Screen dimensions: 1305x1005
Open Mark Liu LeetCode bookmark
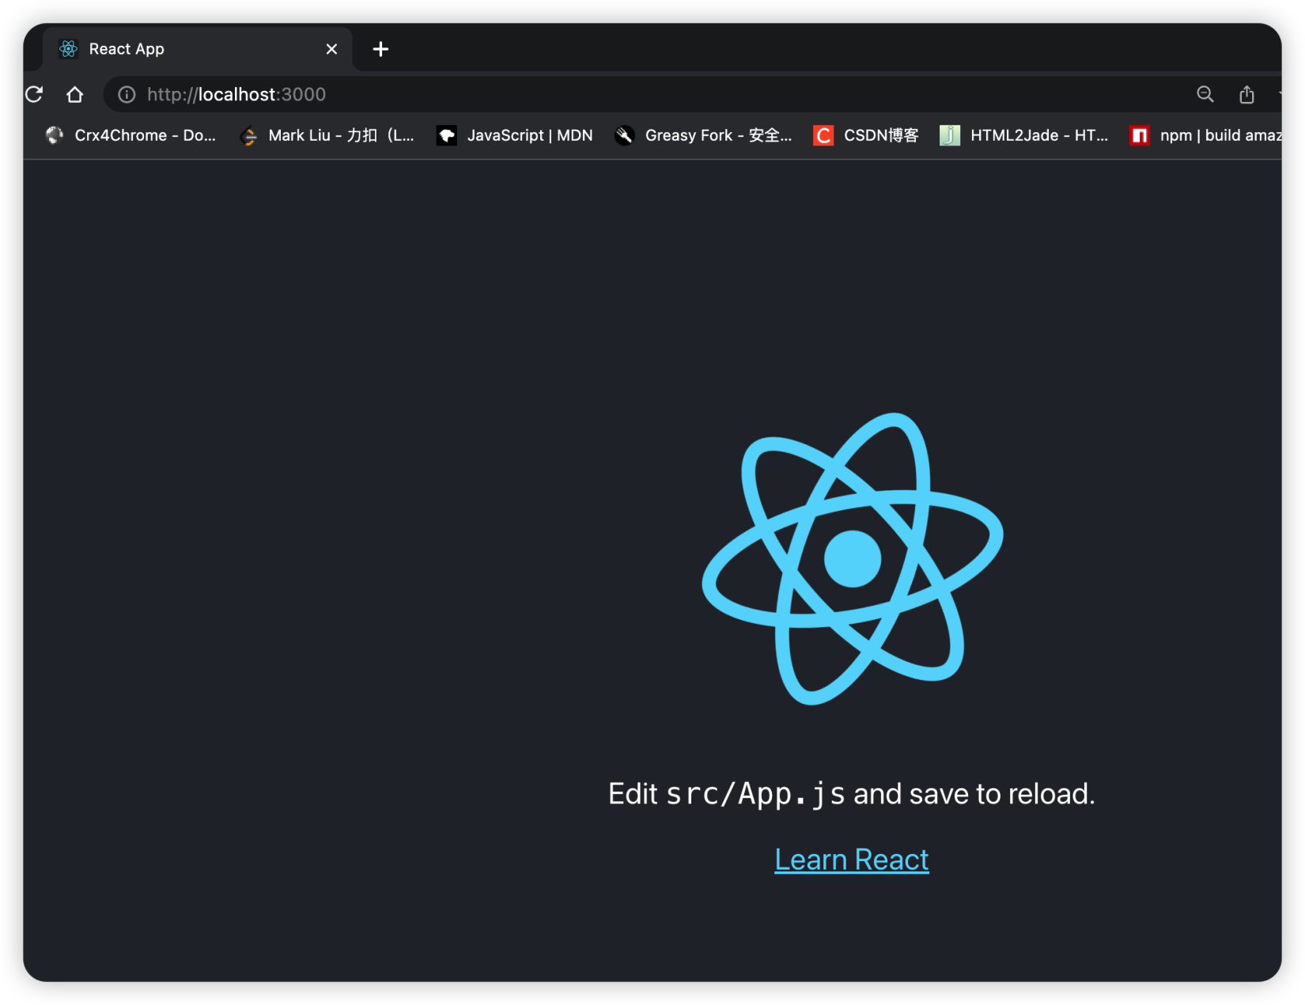click(327, 135)
